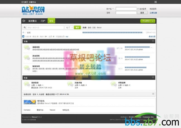The width and height of the screenshot is (181, 128).
Task: Click the 专用主机 friend link
Action: pos(66,110)
